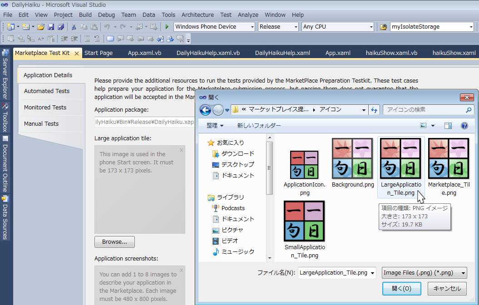479x305 pixels.
Task: Click the Clear All Bookmarks icon
Action: pos(181,39)
